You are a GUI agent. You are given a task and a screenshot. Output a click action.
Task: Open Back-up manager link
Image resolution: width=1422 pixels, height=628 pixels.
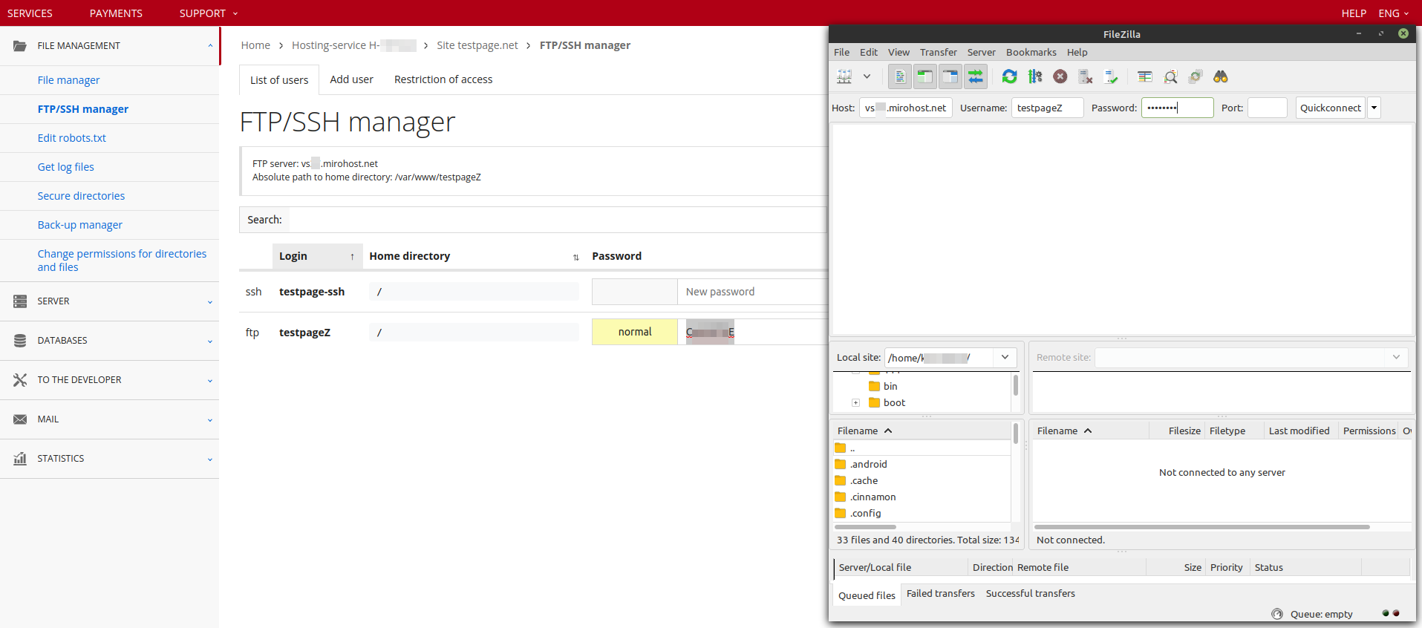point(79,225)
